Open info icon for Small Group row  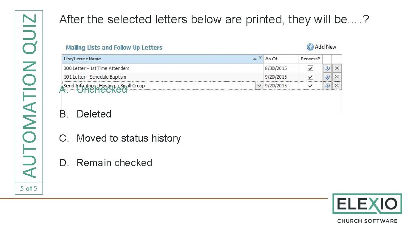pyautogui.click(x=327, y=86)
